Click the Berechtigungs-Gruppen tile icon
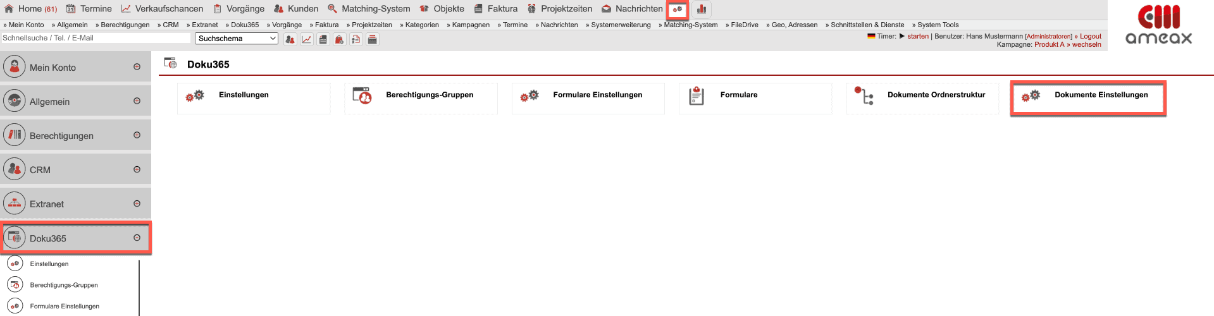Image resolution: width=1214 pixels, height=316 pixels. click(362, 96)
